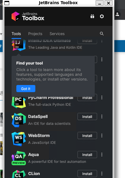Select the DataSpell DS icon
This screenshot has height=178, width=125.
(19, 120)
